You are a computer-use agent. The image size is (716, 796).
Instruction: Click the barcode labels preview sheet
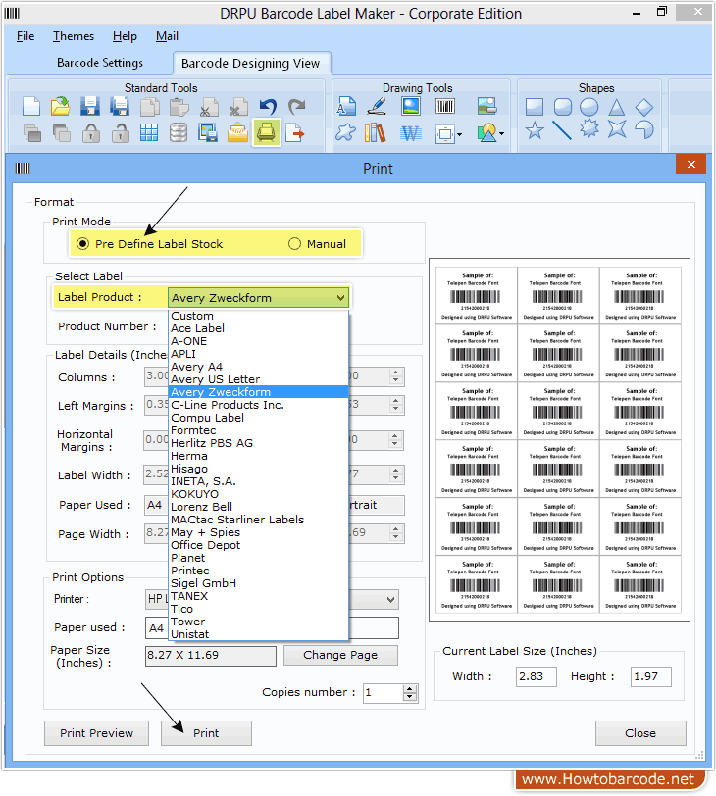point(559,439)
